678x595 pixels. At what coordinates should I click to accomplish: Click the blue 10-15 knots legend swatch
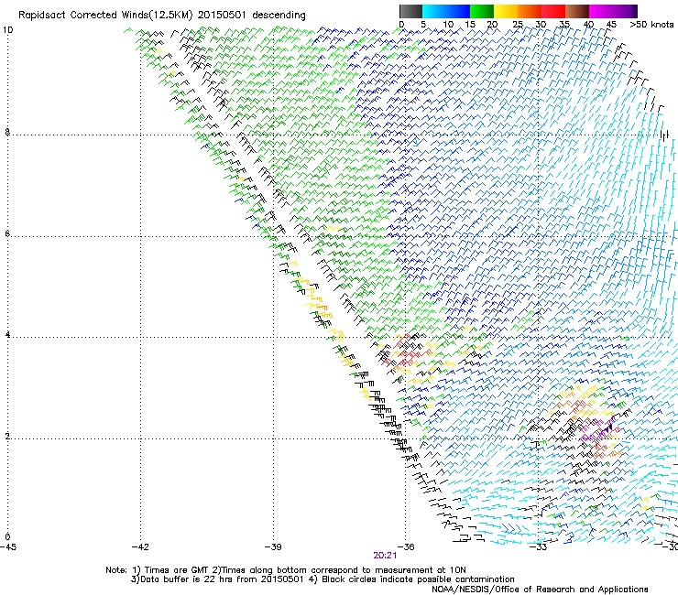(x=458, y=11)
